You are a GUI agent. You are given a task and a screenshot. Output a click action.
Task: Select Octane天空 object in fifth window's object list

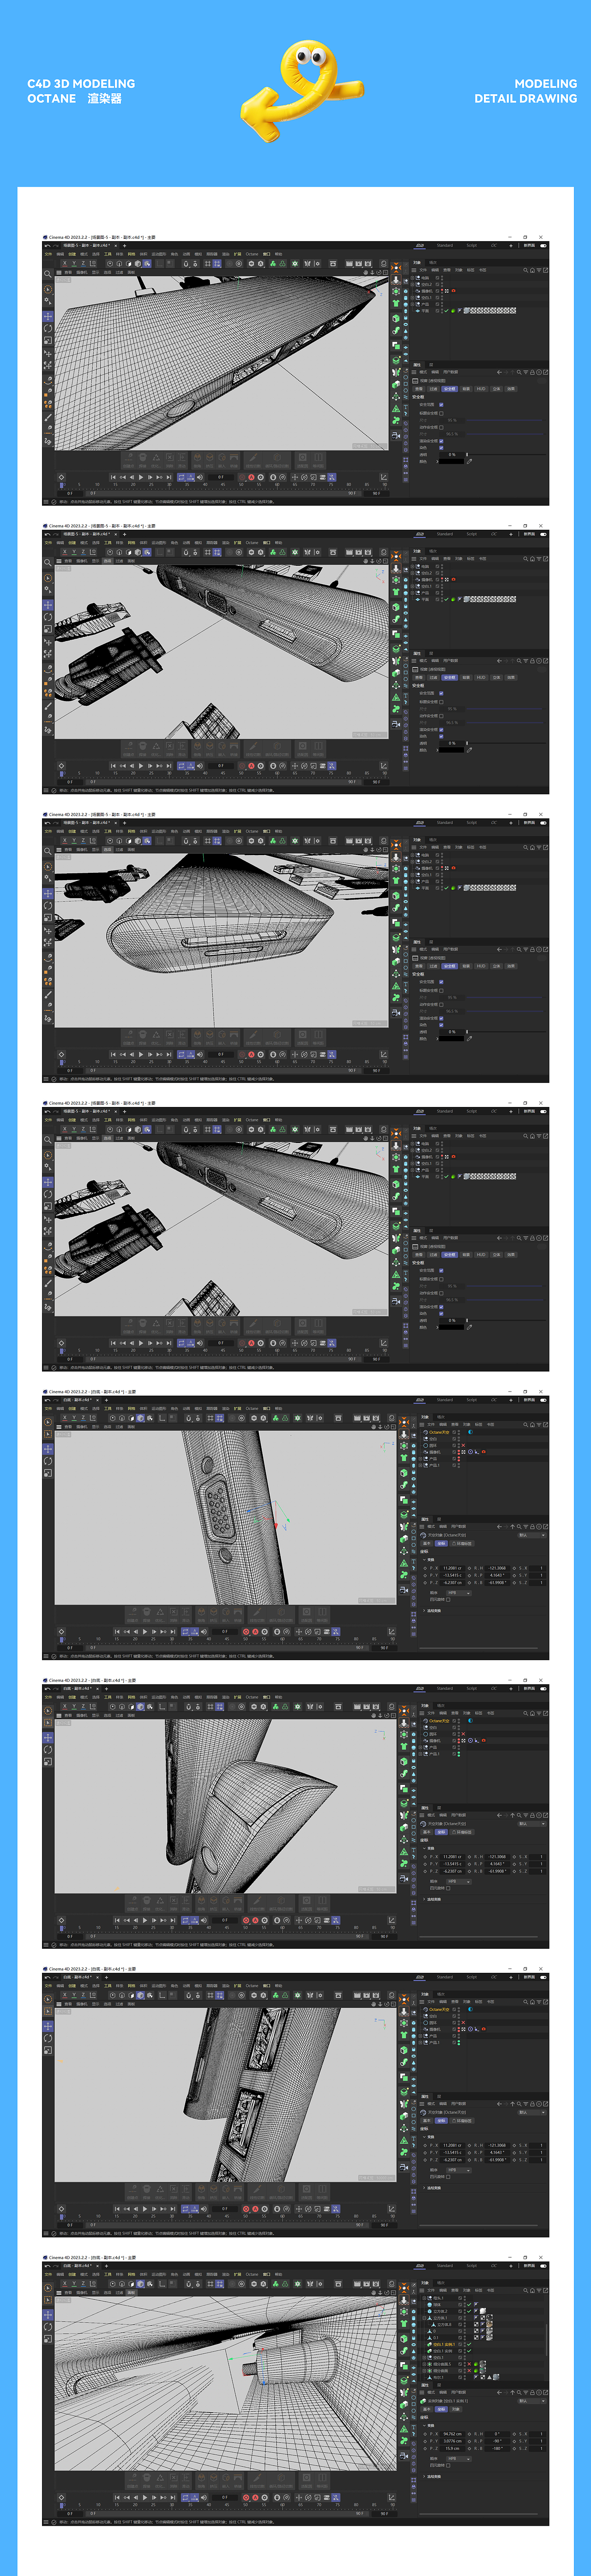tap(439, 1432)
